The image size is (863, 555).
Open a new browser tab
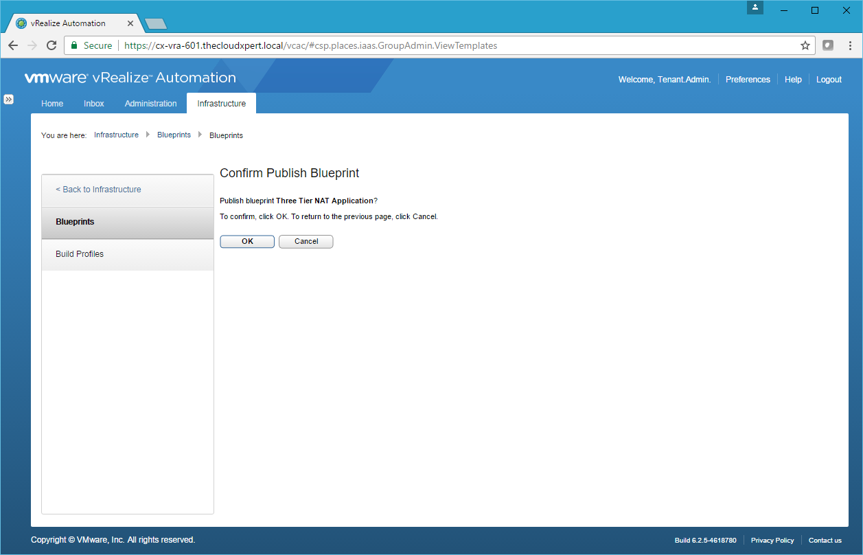(x=156, y=24)
